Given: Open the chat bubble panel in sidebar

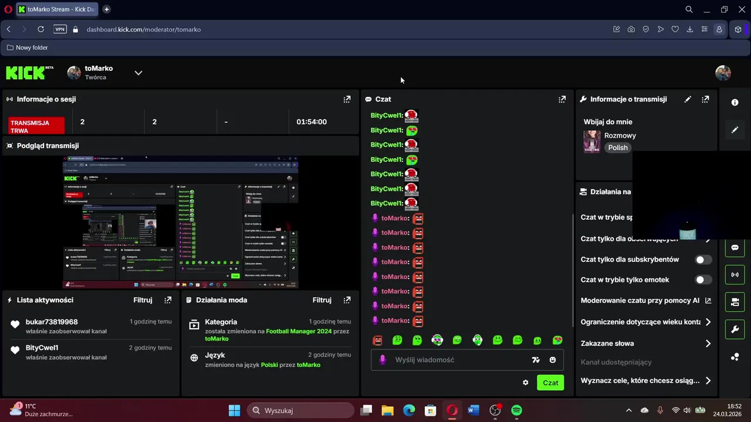Looking at the screenshot, I should [735, 247].
